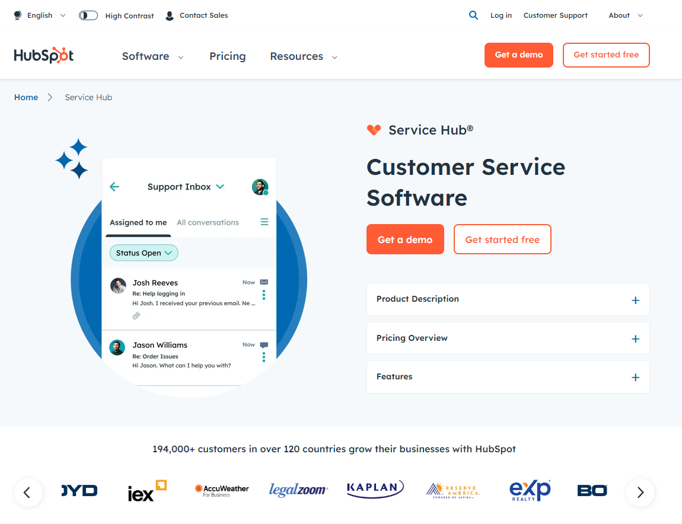This screenshot has width=682, height=524.
Task: Click the "Re: Help logging in" subject line
Action: point(158,293)
